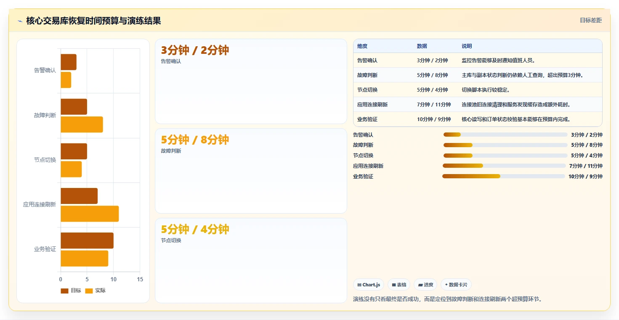Click the x-axis tick value 10

click(114, 280)
